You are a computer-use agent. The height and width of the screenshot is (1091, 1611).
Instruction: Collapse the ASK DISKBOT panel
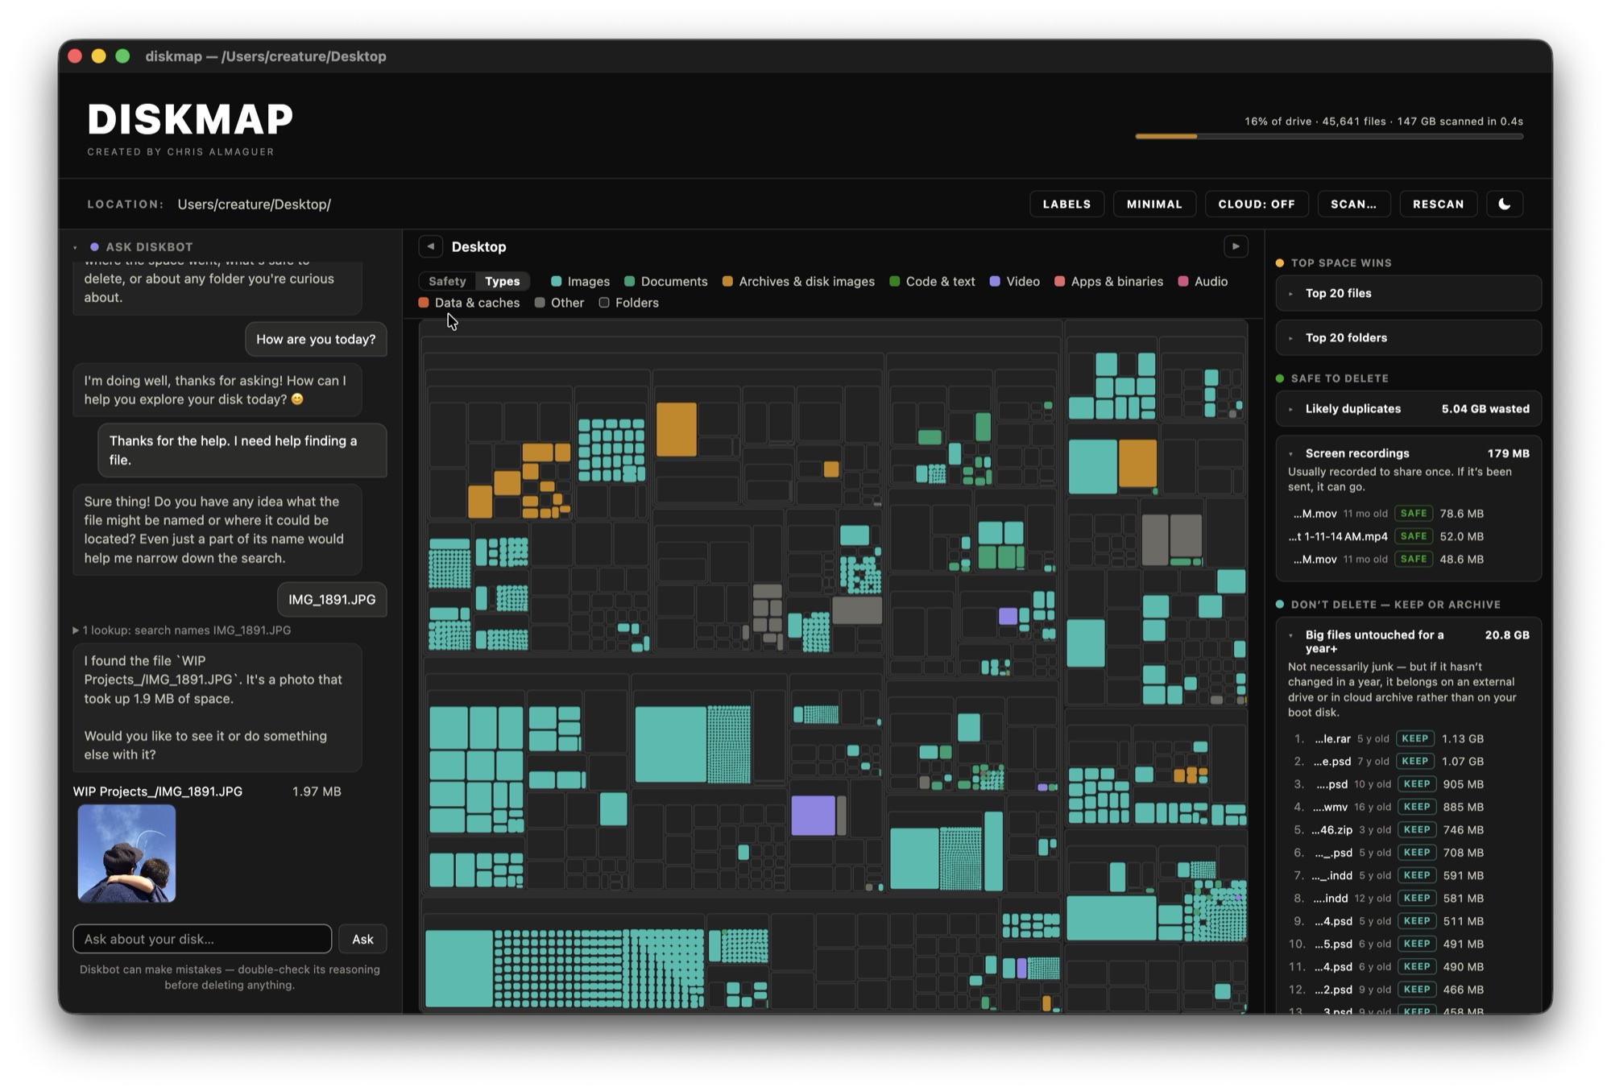coord(76,247)
